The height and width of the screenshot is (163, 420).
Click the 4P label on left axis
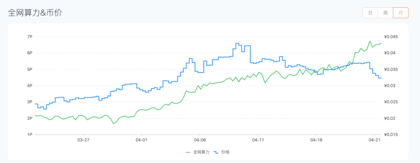tap(30, 86)
